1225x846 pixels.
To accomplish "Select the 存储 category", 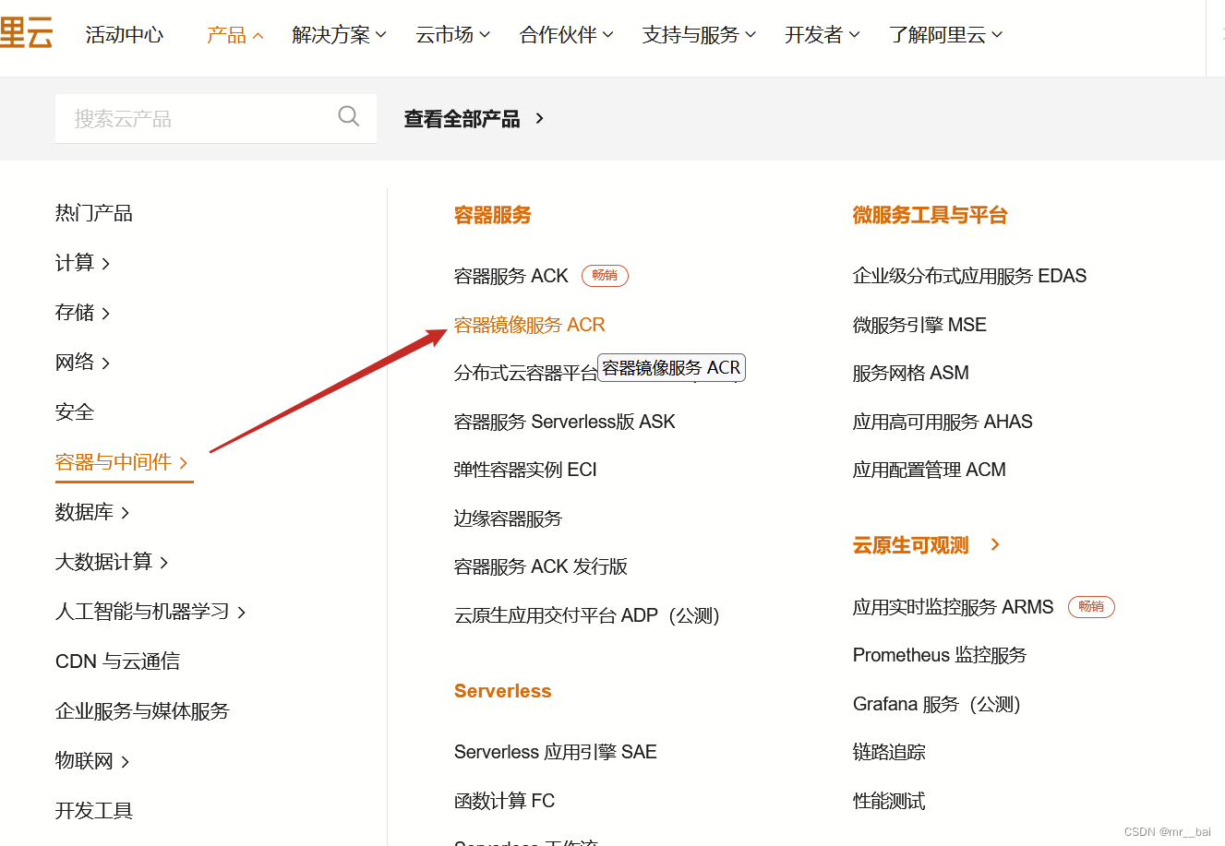I will point(82,313).
